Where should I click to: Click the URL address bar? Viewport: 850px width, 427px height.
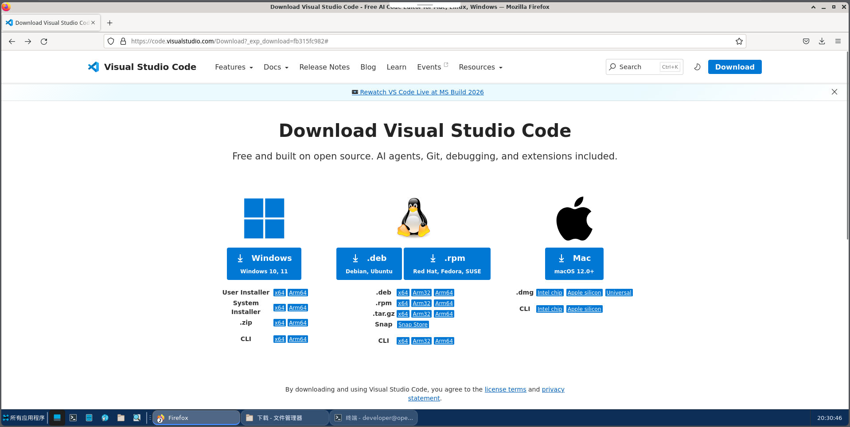(425, 41)
